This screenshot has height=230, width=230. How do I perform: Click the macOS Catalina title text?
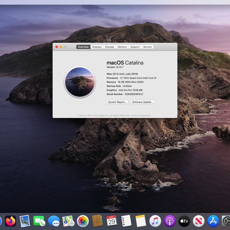[x=125, y=63]
